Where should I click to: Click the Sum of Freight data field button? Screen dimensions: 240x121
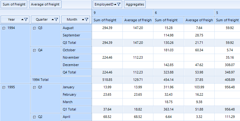click(14, 4)
